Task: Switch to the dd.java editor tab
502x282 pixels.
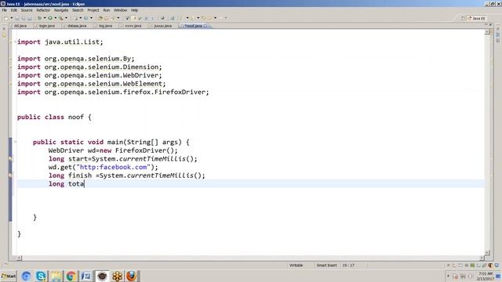Action: (20, 26)
